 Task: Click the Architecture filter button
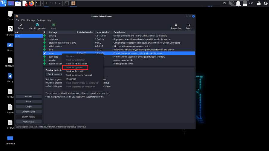pyautogui.click(x=29, y=122)
